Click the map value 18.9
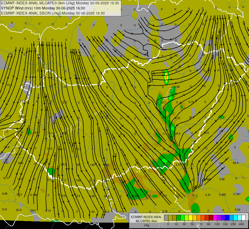The width and height of the screenshot is (249, 229). (x=50, y=149)
